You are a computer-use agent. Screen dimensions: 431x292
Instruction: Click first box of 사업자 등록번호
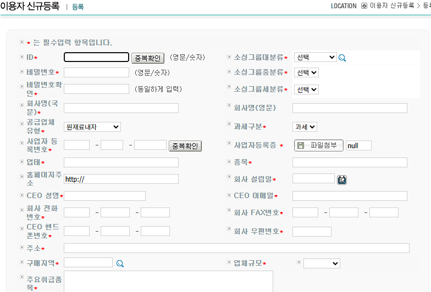tap(76, 145)
